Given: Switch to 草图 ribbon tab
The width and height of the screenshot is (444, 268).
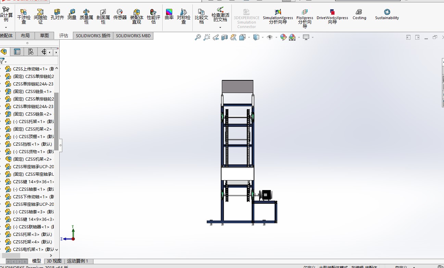Looking at the screenshot, I should [x=45, y=36].
